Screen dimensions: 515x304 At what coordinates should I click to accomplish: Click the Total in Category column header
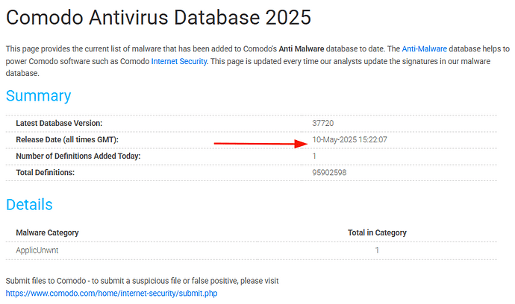click(377, 232)
